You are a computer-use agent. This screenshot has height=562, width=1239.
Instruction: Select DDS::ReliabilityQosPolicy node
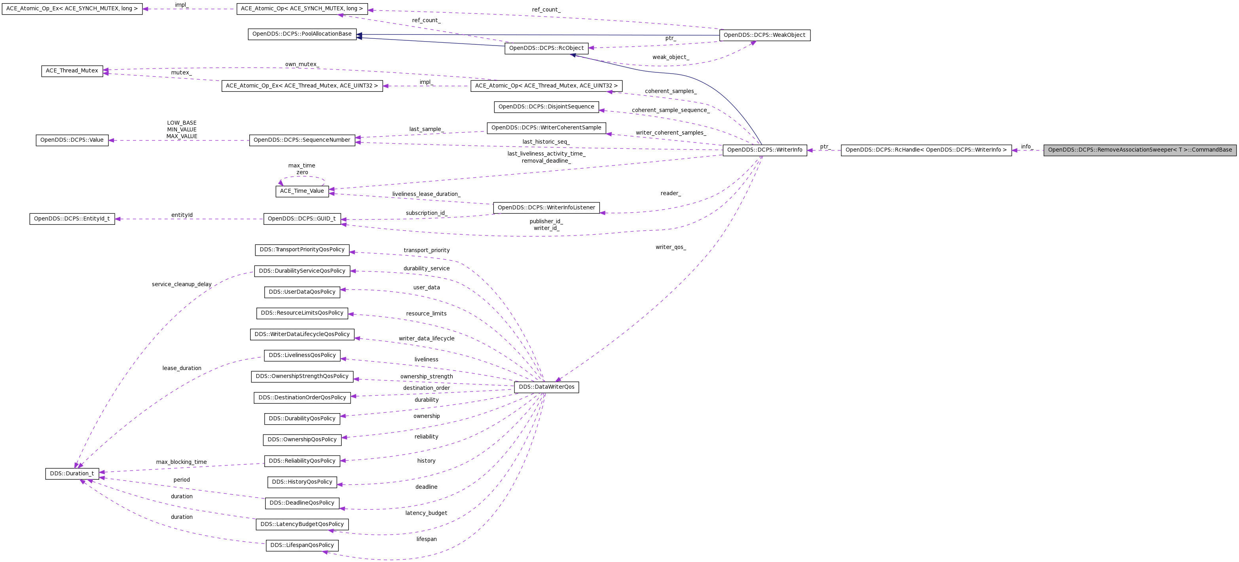(x=302, y=461)
